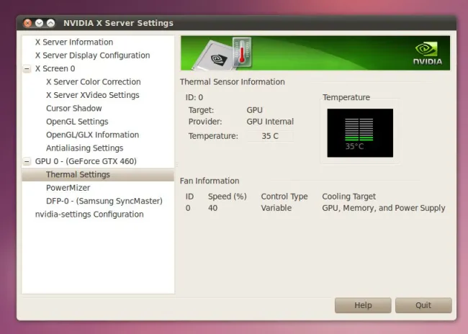Click the Provider value GPU Internal
The height and width of the screenshot is (334, 468).
270,122
